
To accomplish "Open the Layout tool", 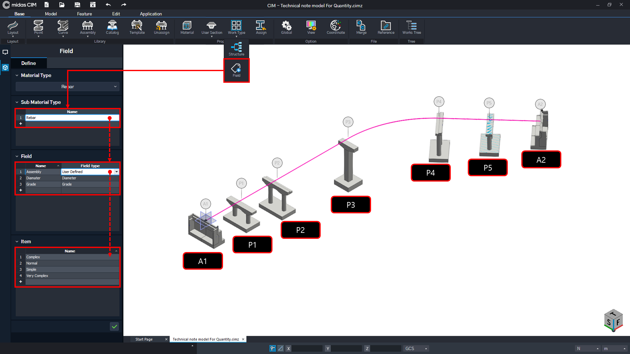I will [x=13, y=28].
